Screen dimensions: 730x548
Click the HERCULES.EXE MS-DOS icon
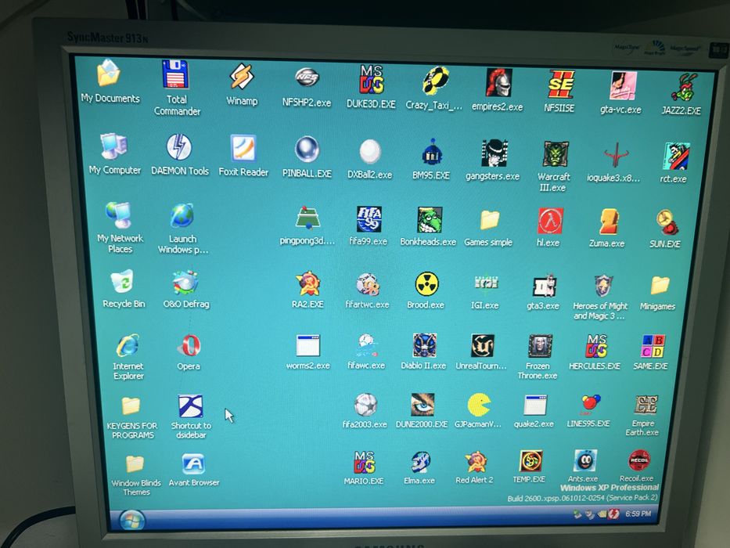597,346
